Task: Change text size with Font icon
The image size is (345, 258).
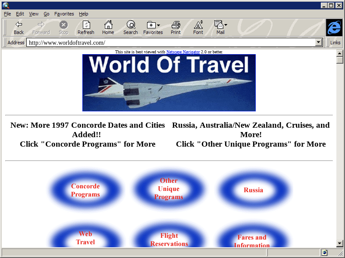Action: (x=198, y=25)
